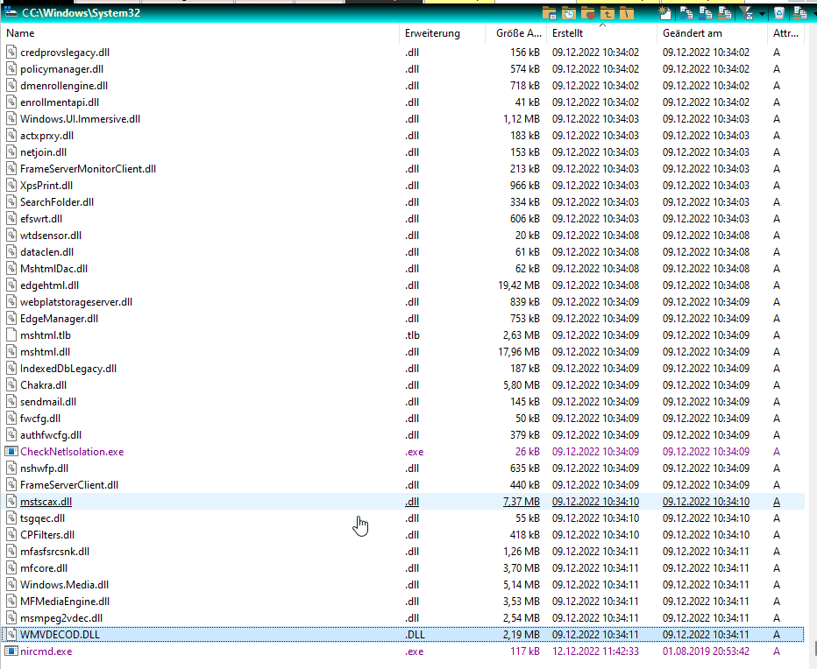Image resolution: width=817 pixels, height=669 pixels.
Task: Click the nircmd.exe application icon
Action: click(11, 651)
